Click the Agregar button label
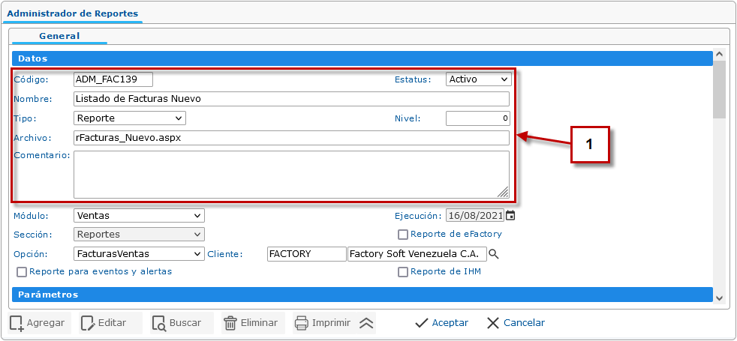This screenshot has width=737, height=341. point(46,323)
